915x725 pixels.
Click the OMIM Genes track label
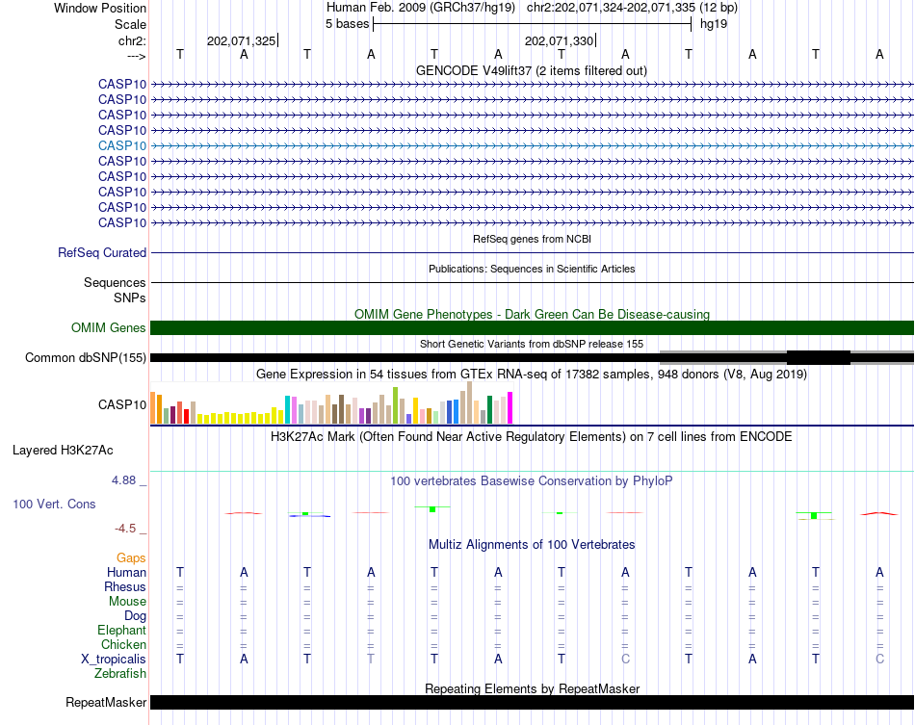pos(109,327)
